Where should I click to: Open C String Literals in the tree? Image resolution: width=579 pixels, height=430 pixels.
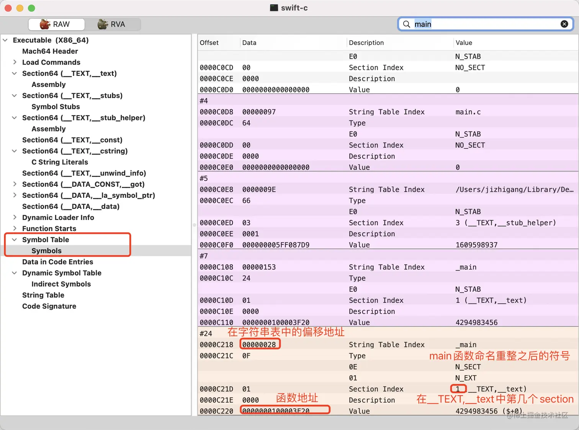pyautogui.click(x=59, y=162)
